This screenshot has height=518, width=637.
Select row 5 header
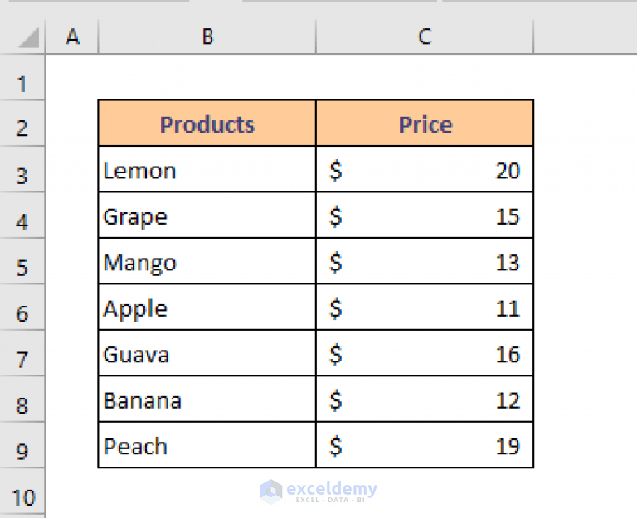[22, 261]
